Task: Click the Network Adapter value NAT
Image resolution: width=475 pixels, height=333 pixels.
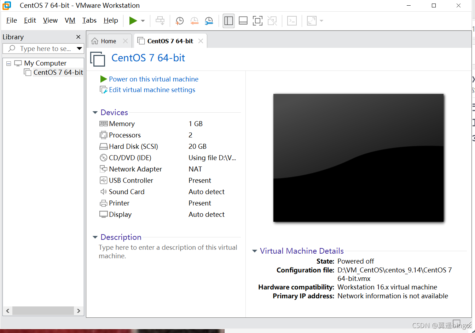Action: (x=195, y=169)
